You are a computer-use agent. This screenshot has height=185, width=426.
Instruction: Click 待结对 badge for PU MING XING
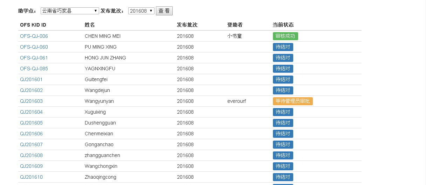tap(283, 47)
